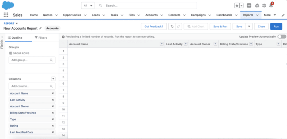Screen dimensions: 287x139
Task: Click the notifications bell icon
Action: (x=271, y=6)
